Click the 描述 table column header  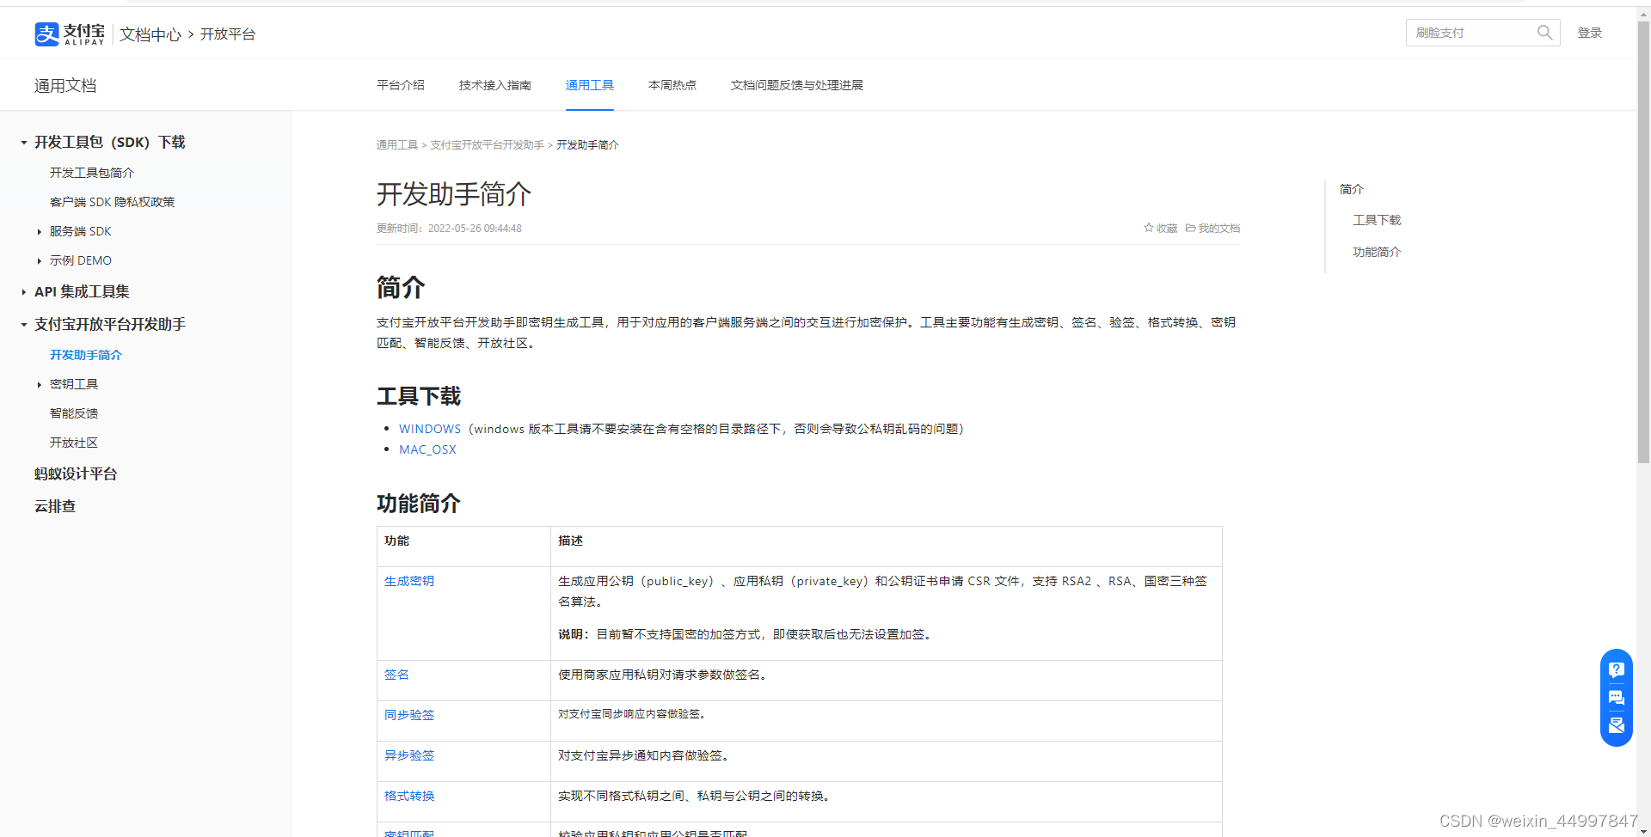[x=570, y=541]
